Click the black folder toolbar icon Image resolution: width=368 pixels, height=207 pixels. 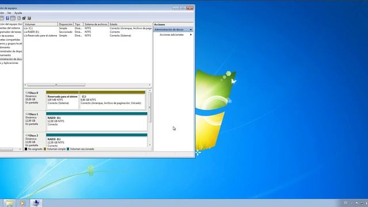point(24,18)
